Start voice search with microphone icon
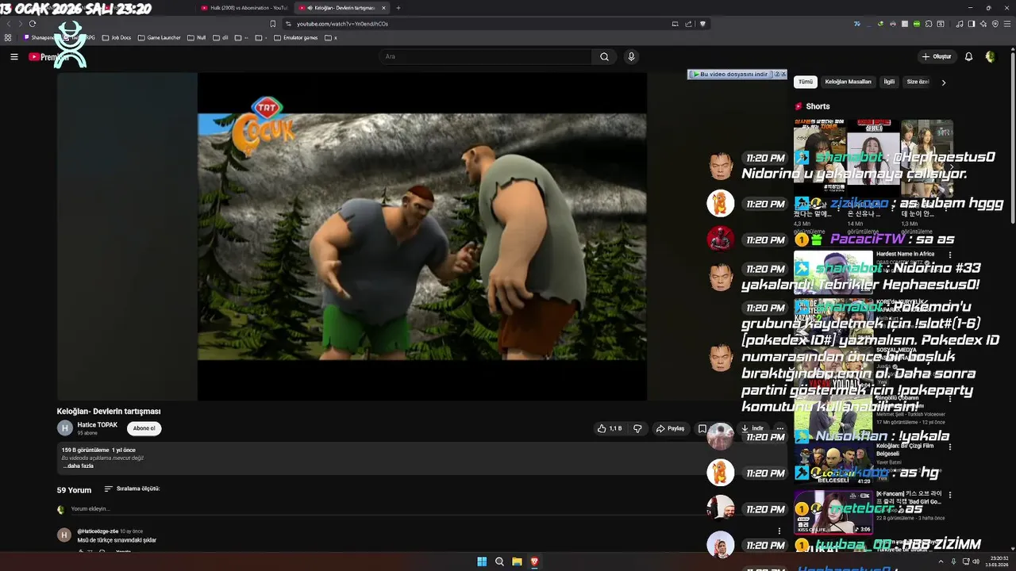The height and width of the screenshot is (571, 1016). click(x=631, y=56)
